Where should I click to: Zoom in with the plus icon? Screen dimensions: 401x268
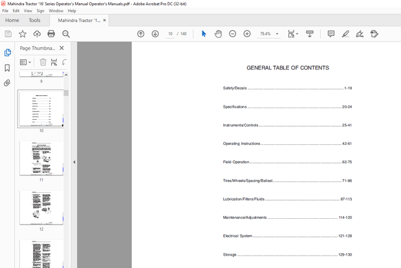click(247, 34)
